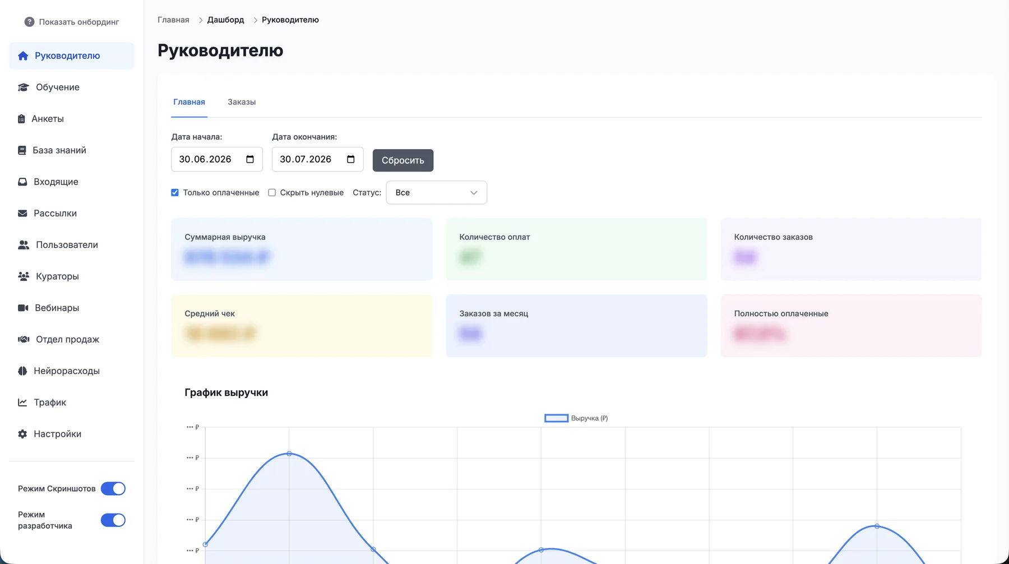Click the Дата начала date field
The image size is (1009, 564).
[217, 159]
